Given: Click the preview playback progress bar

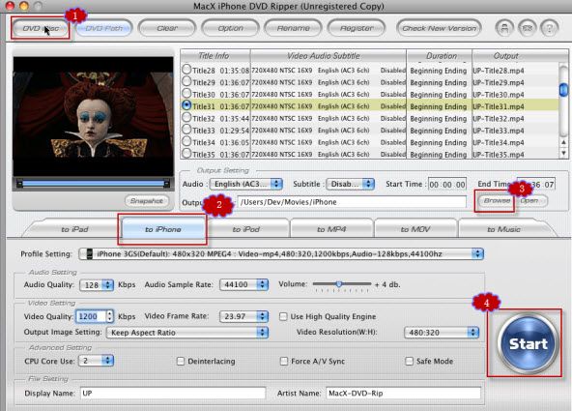Looking at the screenshot, I should click(x=93, y=184).
